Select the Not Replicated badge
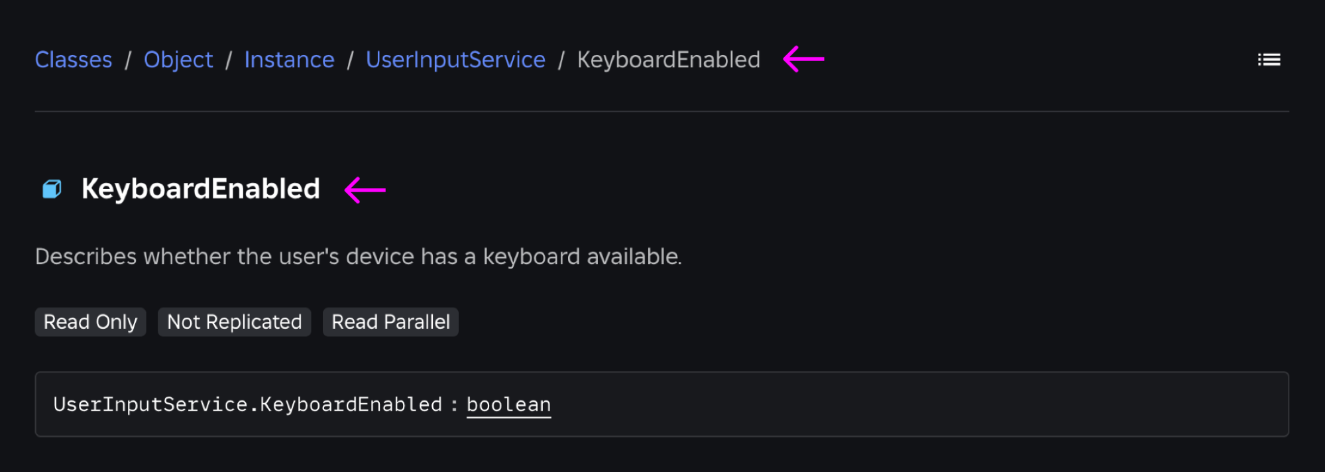The image size is (1325, 472). point(233,322)
